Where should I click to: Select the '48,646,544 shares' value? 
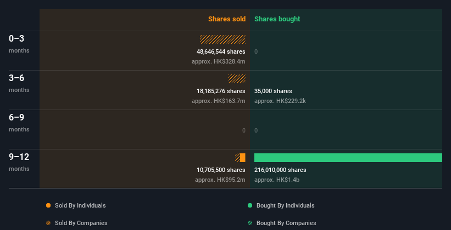click(x=221, y=51)
